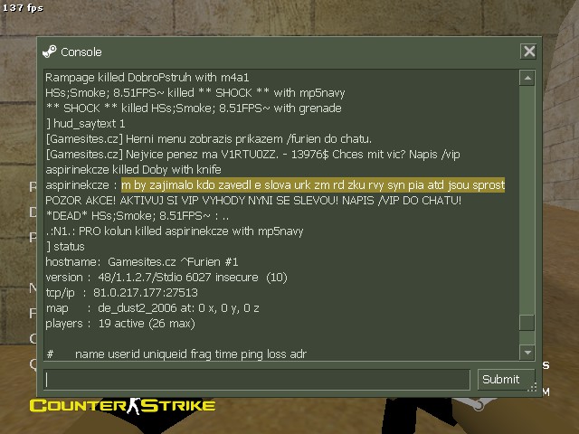Click the console scrollbar up arrow
The width and height of the screenshot is (579, 434).
tap(527, 78)
